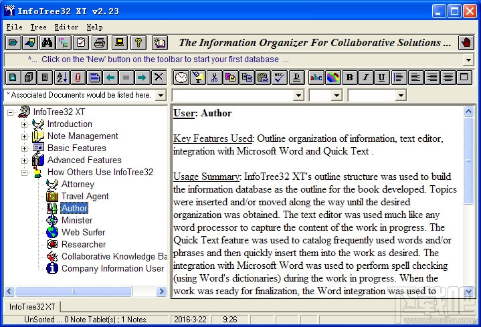
Task: Toggle bold formatting
Action: (349, 78)
